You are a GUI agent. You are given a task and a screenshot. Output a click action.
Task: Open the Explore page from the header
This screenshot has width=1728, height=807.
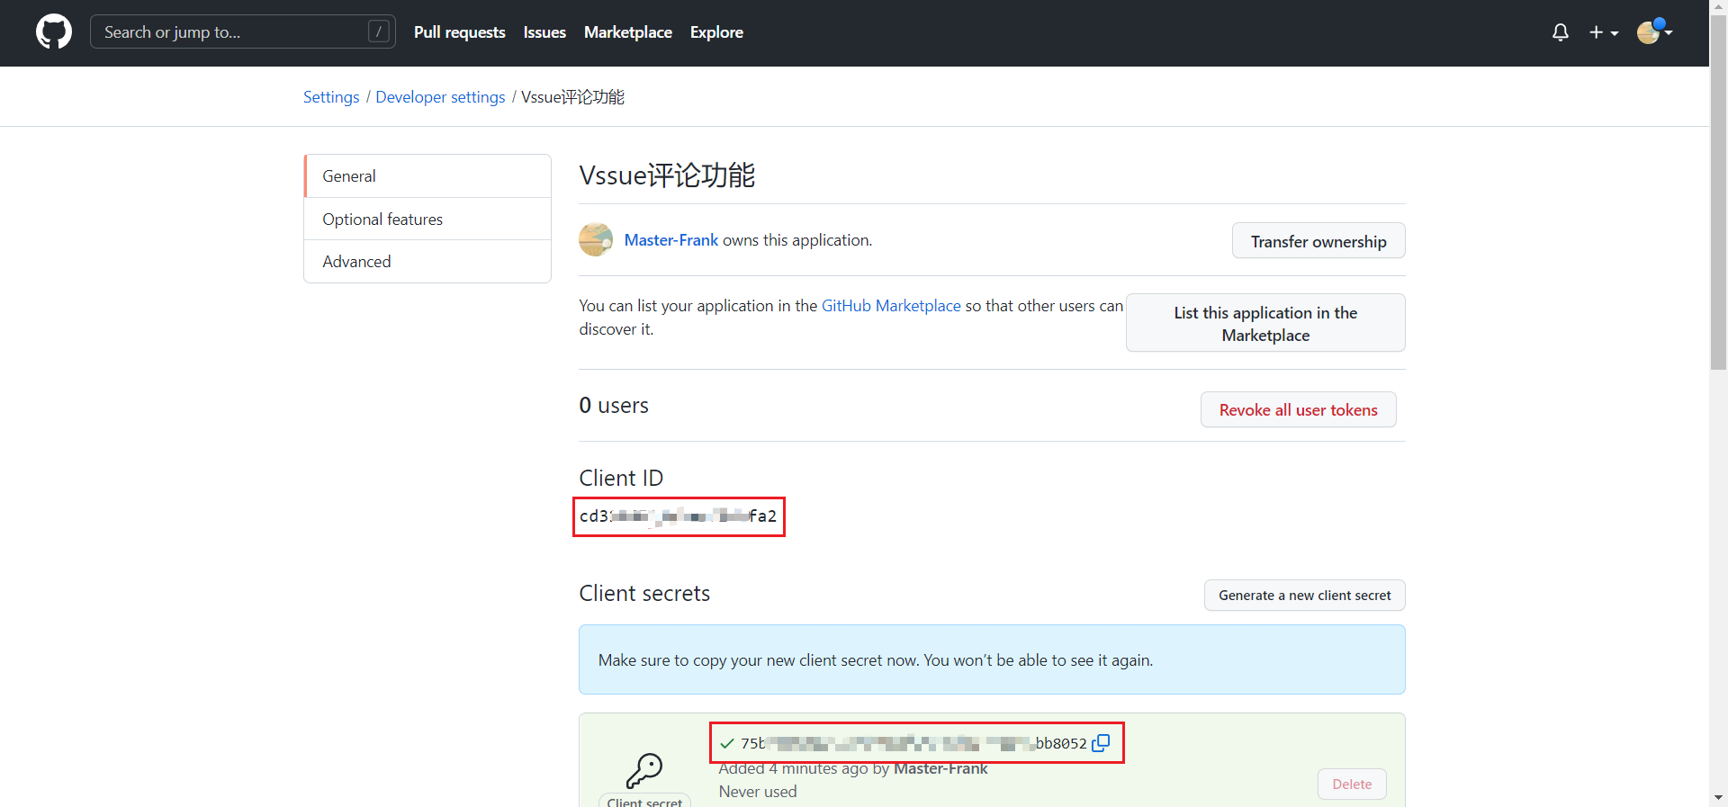pos(716,32)
